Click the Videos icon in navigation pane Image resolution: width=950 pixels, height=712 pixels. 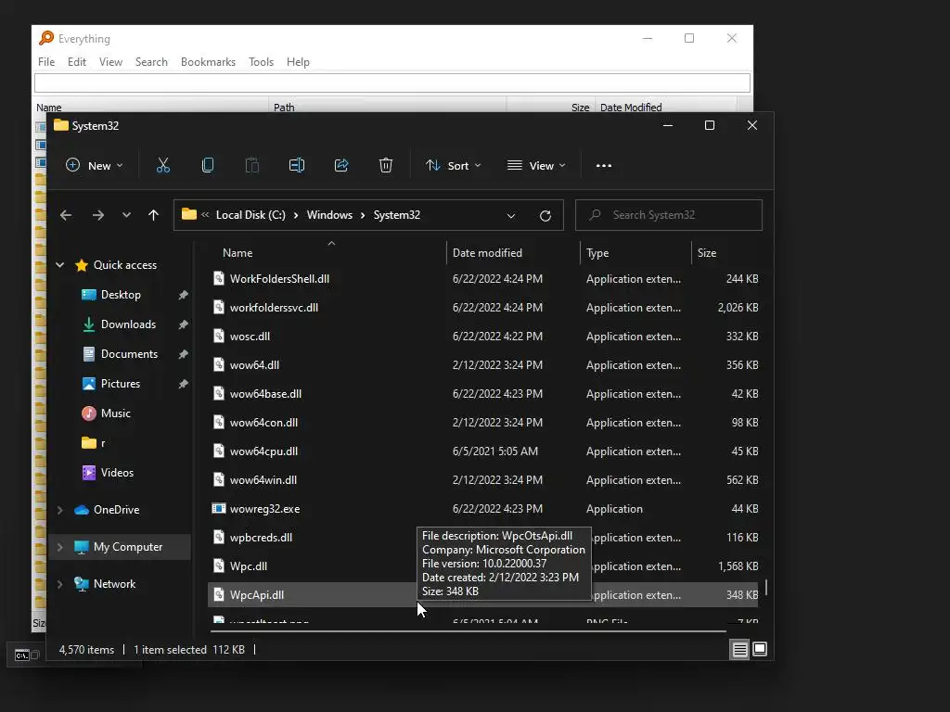pos(88,473)
